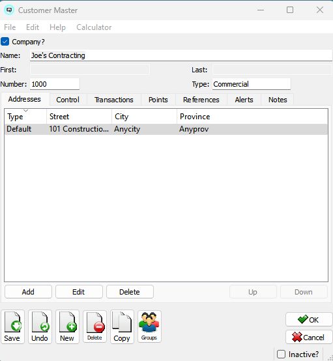Click the Delete record icon with red minus
The image size is (333, 361).
(94, 326)
